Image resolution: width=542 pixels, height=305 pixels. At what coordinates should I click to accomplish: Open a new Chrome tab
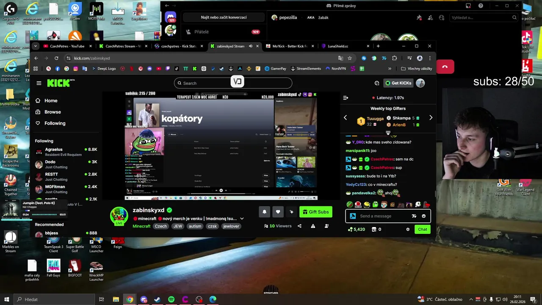pyautogui.click(x=378, y=46)
